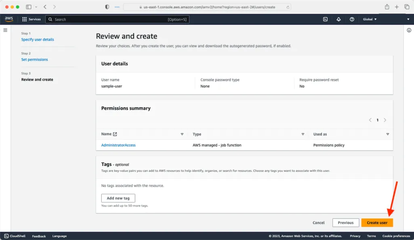This screenshot has height=240, width=414.
Task: Go to Step 2 Set permissions
Action: (x=34, y=59)
